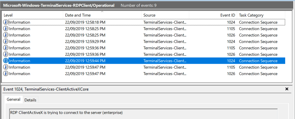The image size is (295, 119).
Task: Select date cell 22/09/2019 12:58:18 PM
Action: click(x=85, y=22)
